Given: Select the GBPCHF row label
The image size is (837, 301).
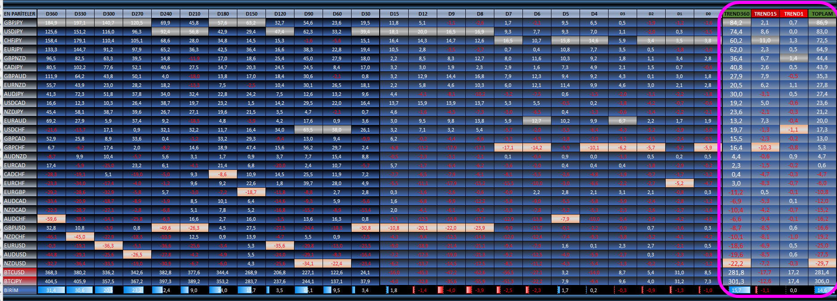Looking at the screenshot, I should (19, 148).
